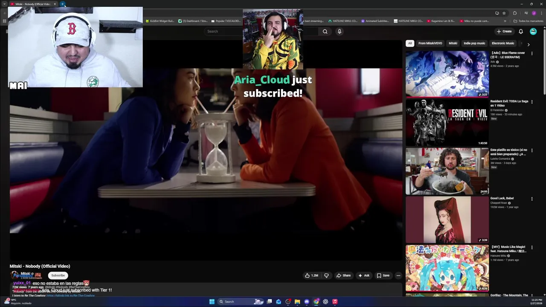Select the Indie pop music filter chip
Viewport: 546px width, 307px height.
pyautogui.click(x=474, y=43)
